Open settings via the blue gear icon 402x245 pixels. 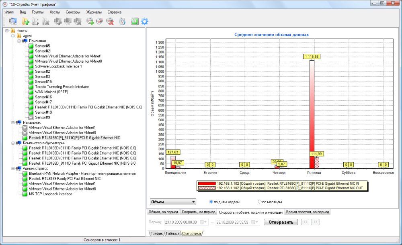click(145, 22)
